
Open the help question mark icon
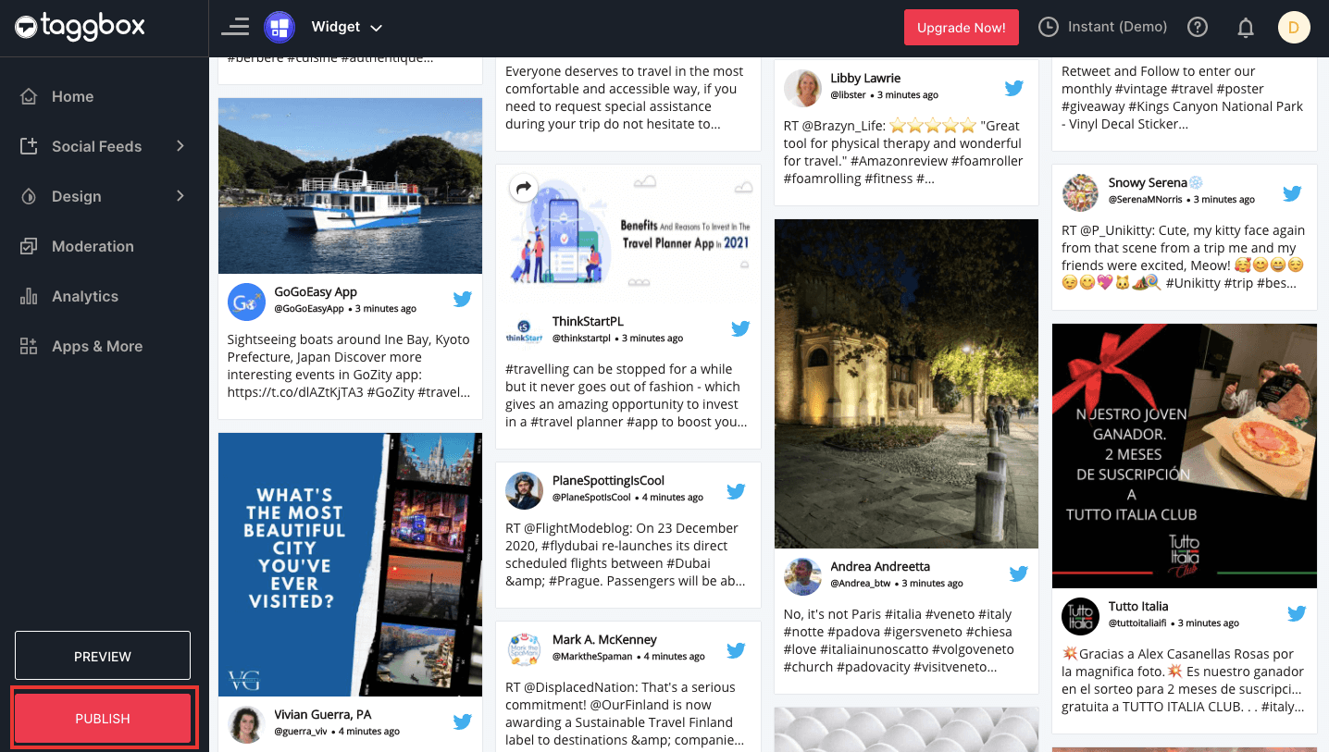[x=1198, y=27]
